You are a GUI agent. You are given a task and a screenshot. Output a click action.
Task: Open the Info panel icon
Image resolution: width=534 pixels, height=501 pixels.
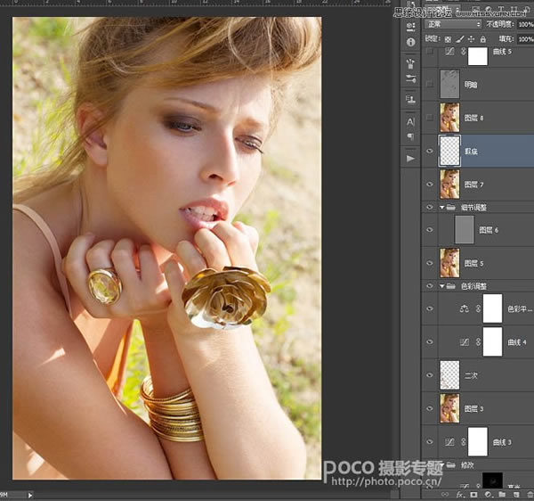[410, 42]
